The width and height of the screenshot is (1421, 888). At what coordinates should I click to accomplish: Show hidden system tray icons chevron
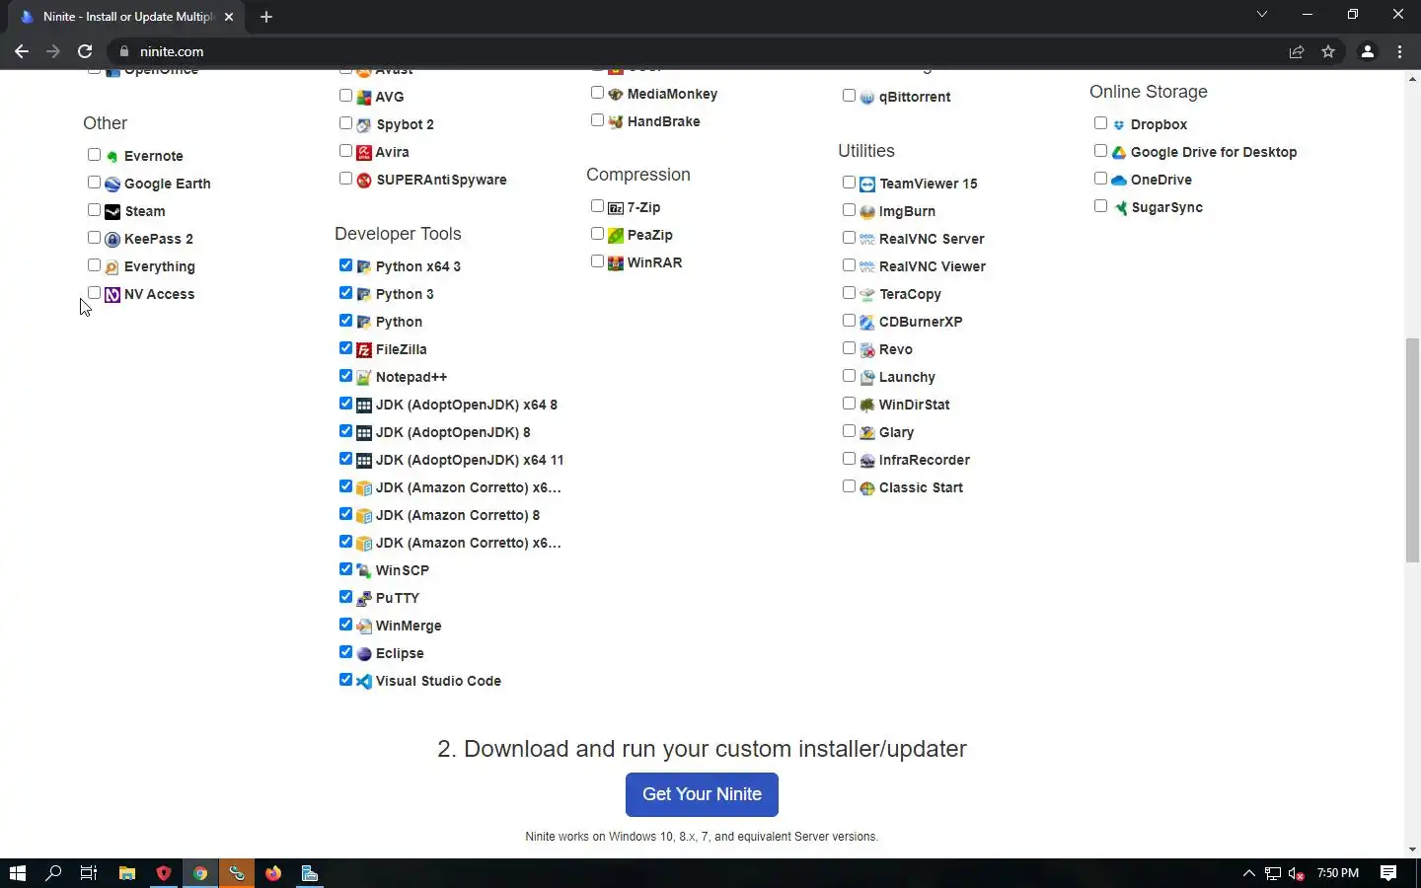pos(1248,873)
